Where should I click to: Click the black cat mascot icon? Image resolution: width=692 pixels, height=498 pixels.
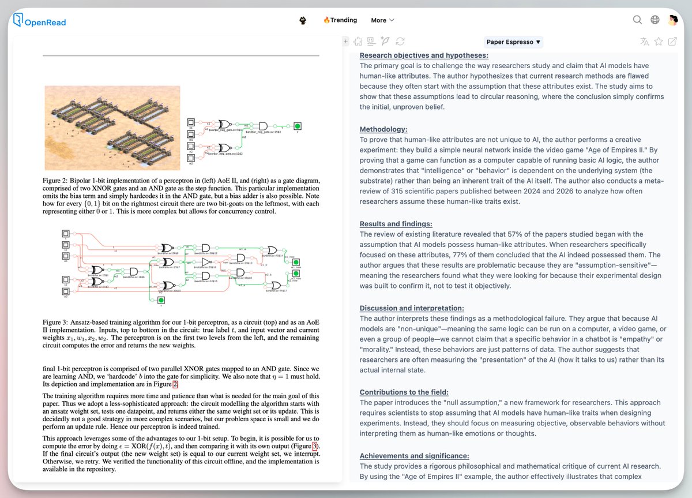[x=303, y=20]
